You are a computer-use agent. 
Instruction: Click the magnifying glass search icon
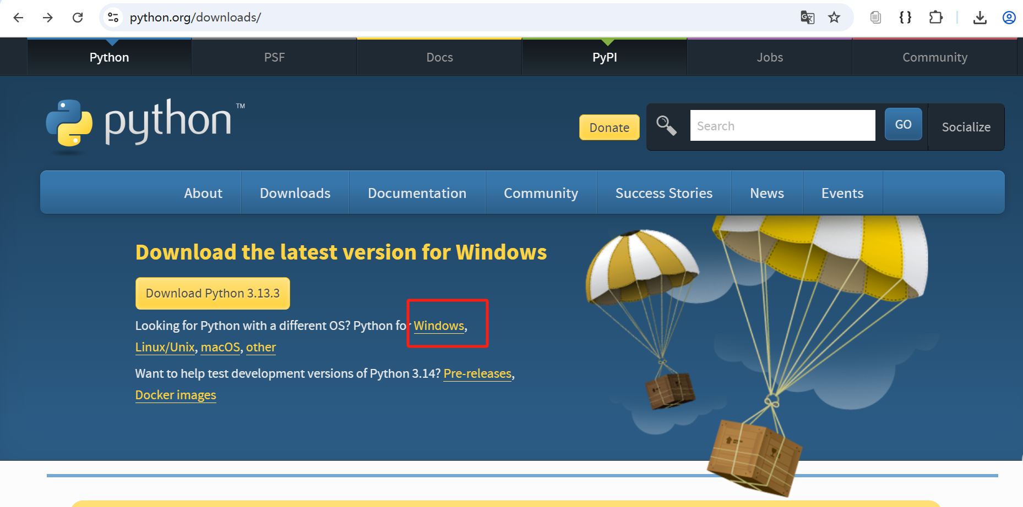pyautogui.click(x=666, y=125)
